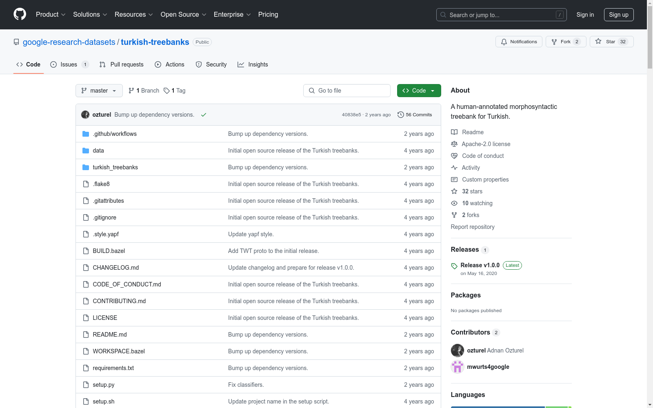Click the Search or jump to field
The image size is (653, 408).
pos(502,15)
